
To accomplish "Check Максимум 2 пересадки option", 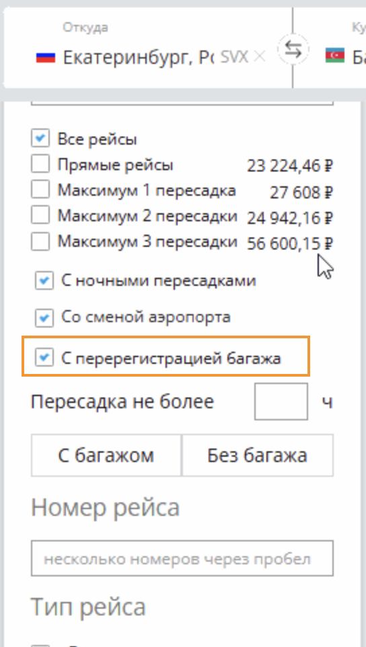I will coord(40,216).
